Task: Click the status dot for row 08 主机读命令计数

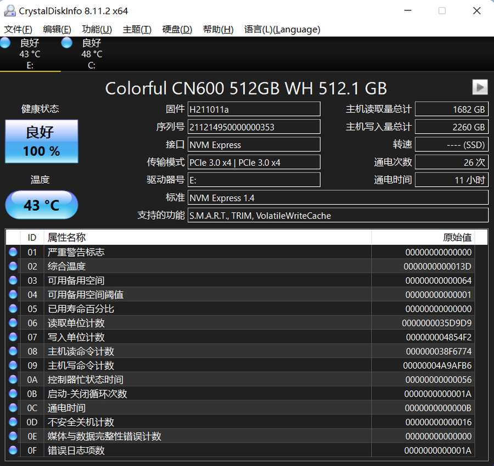Action: [x=13, y=351]
